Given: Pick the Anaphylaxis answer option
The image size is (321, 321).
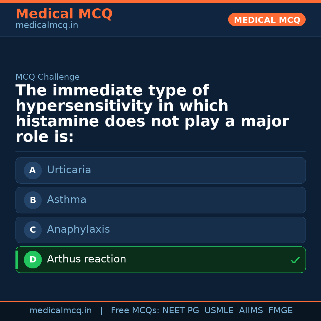Looking at the screenshot, I should [78, 229].
